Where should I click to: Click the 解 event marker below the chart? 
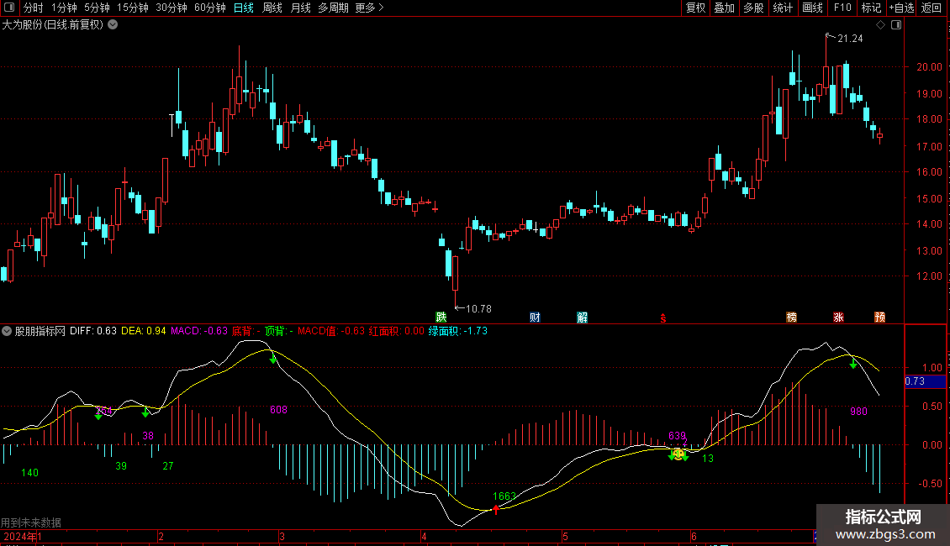(583, 318)
